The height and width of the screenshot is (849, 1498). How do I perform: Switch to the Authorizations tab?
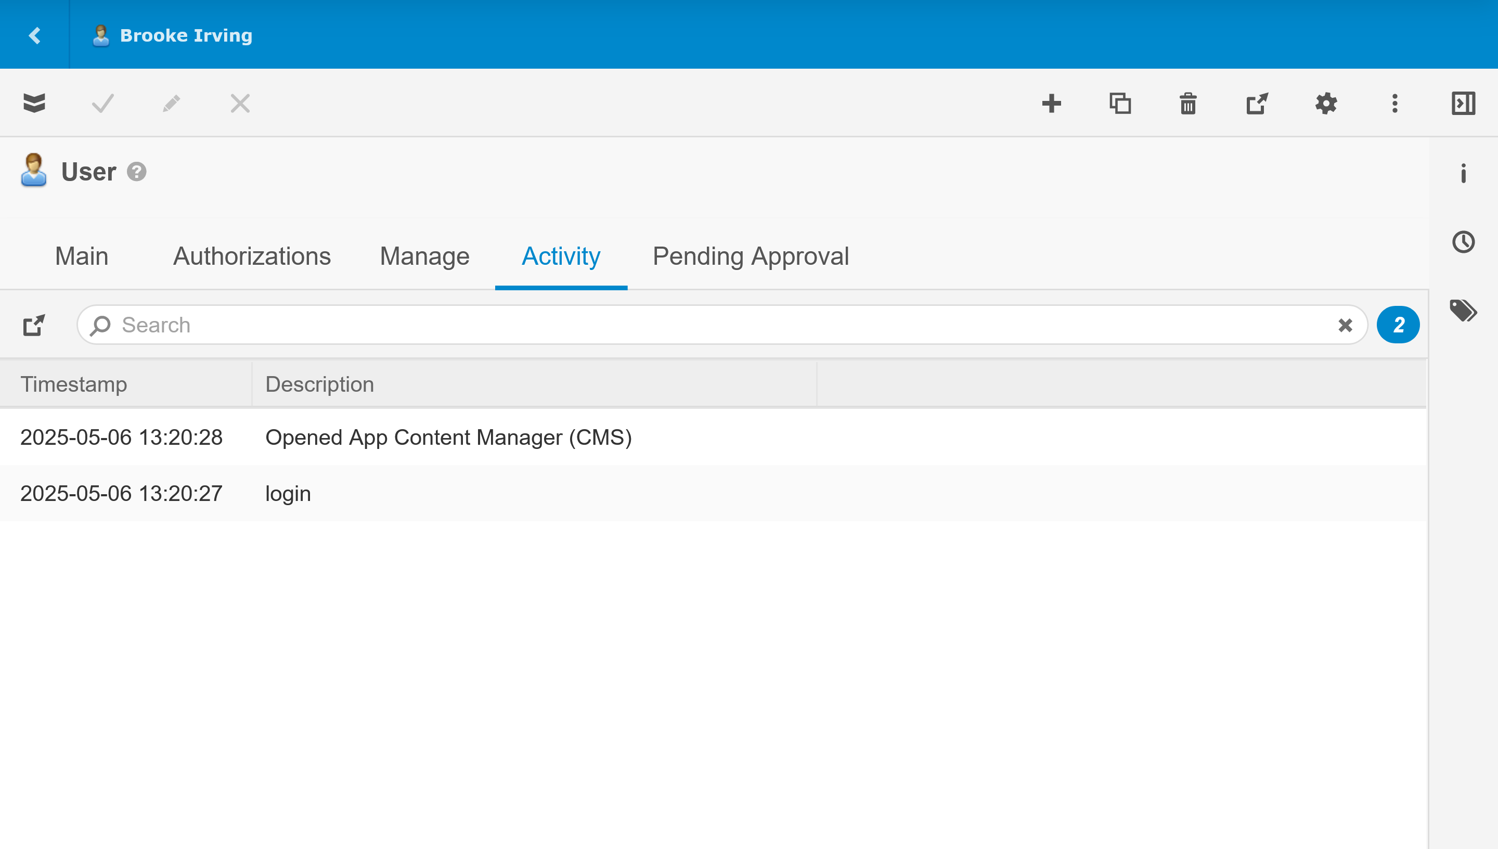point(252,256)
